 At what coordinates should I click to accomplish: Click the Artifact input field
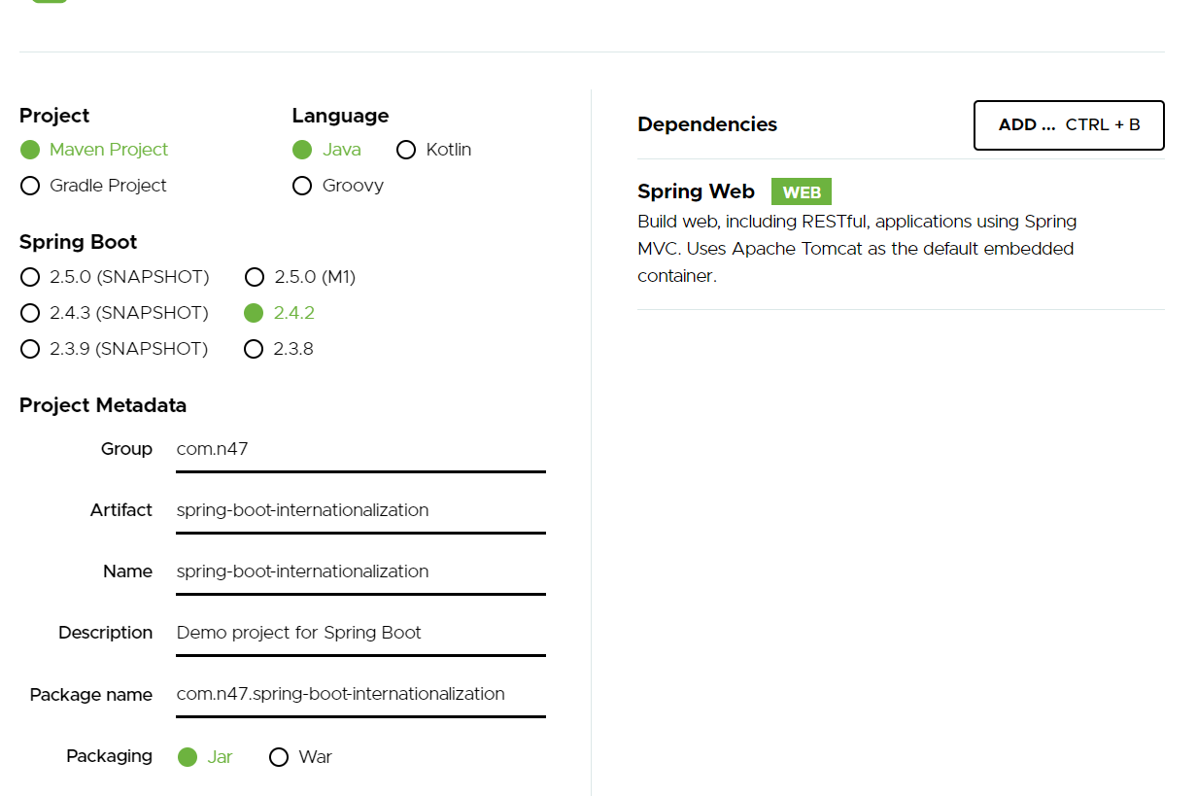[359, 510]
